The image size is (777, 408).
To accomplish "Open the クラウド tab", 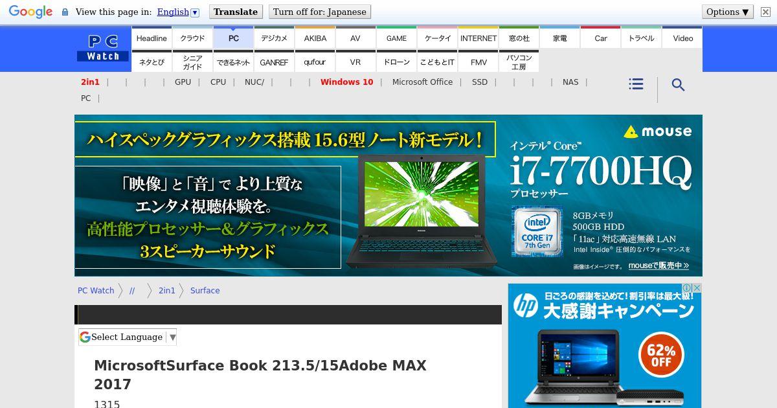I will pos(192,38).
